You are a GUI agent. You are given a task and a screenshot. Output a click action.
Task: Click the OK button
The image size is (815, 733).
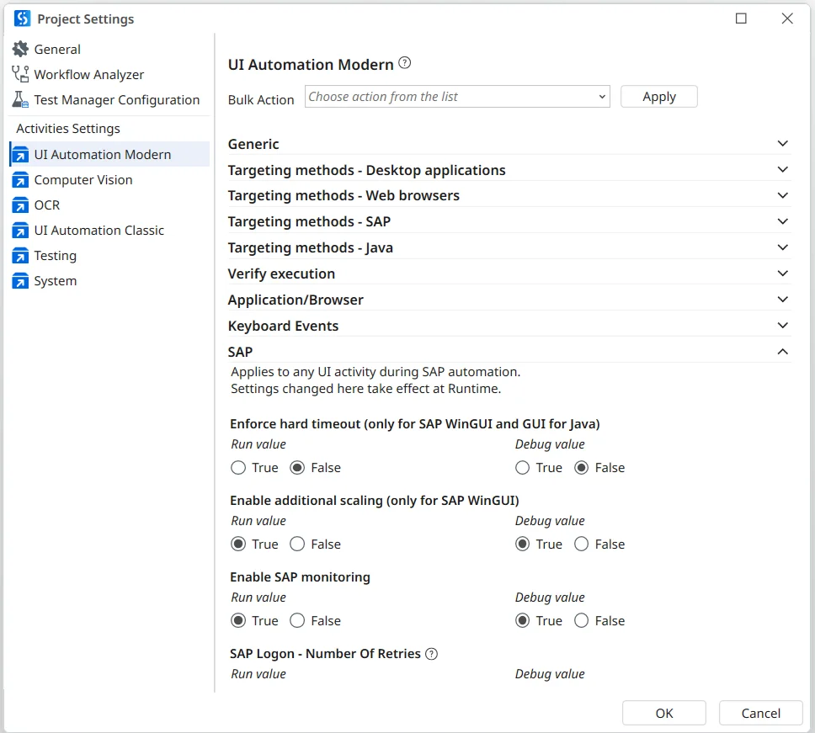(x=664, y=713)
